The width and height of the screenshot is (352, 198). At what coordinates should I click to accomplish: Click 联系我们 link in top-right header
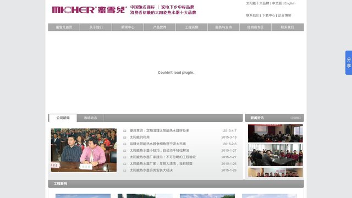pyautogui.click(x=252, y=15)
